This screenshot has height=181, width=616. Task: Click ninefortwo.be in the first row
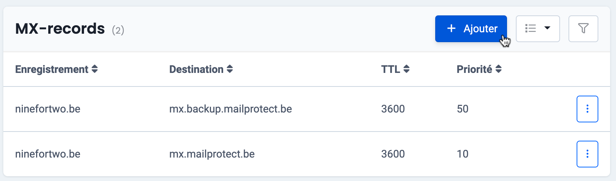pyautogui.click(x=48, y=109)
